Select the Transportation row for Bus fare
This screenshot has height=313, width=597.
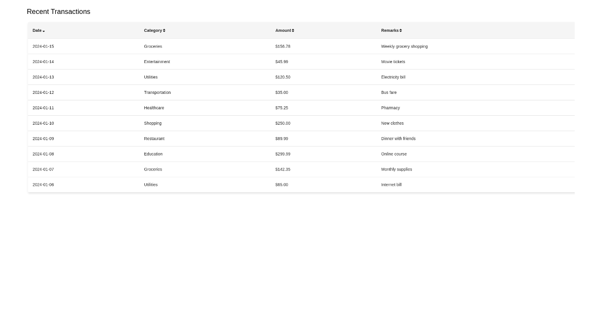(x=199, y=92)
